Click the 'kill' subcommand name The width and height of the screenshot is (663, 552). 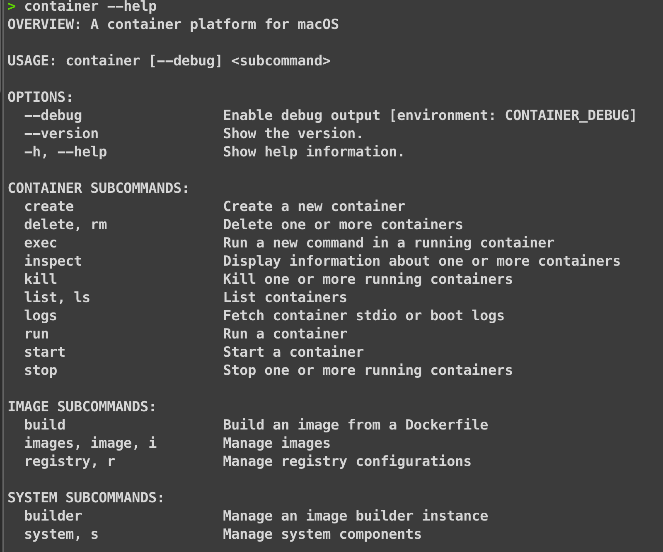tap(41, 279)
